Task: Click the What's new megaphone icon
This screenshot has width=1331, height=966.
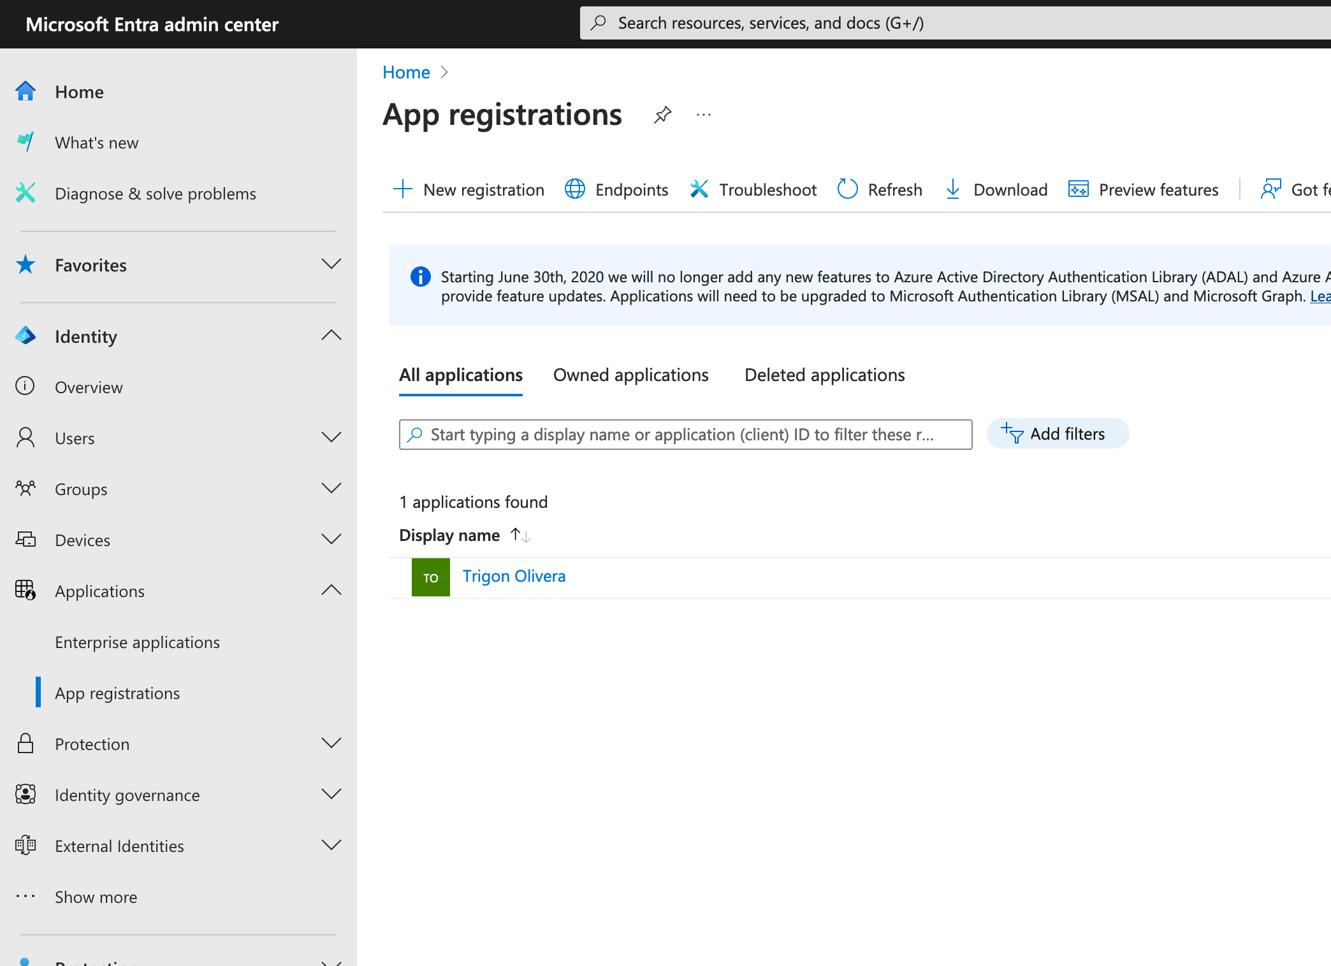Action: [x=25, y=141]
